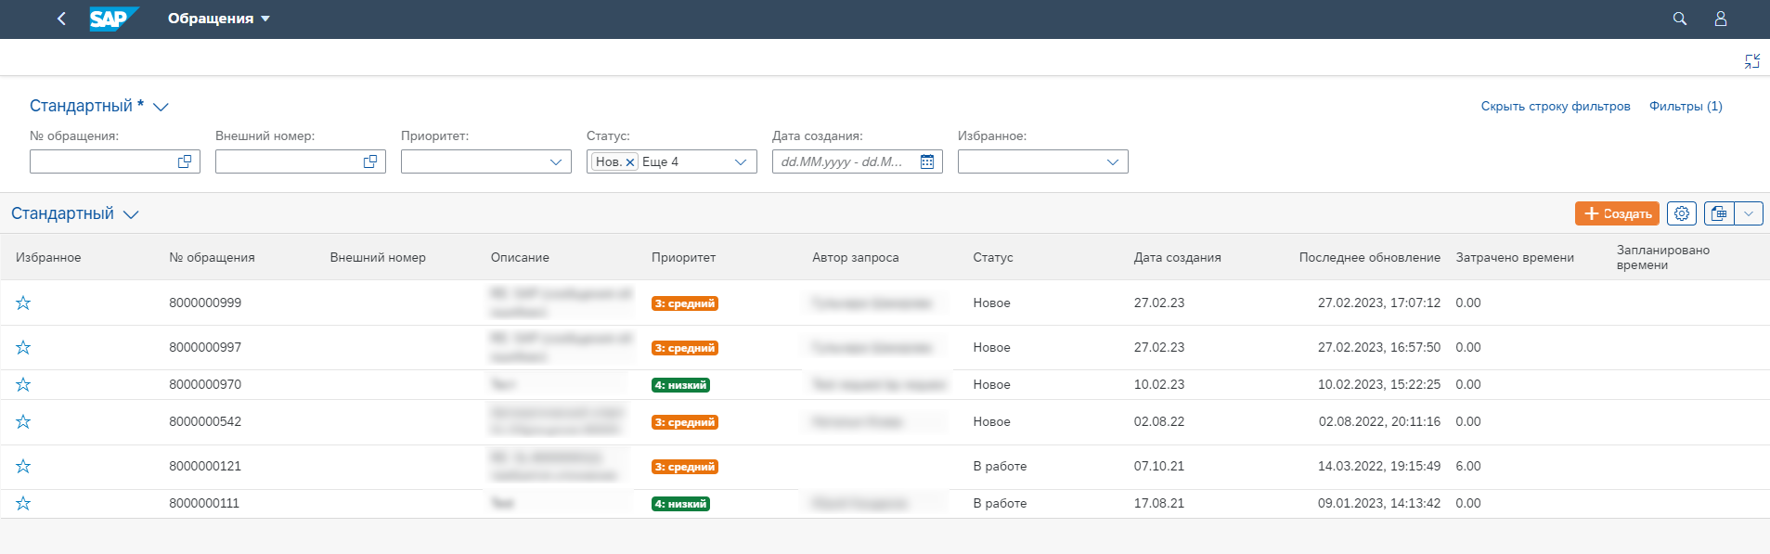
Task: Click the back arrow in header
Action: (x=61, y=19)
